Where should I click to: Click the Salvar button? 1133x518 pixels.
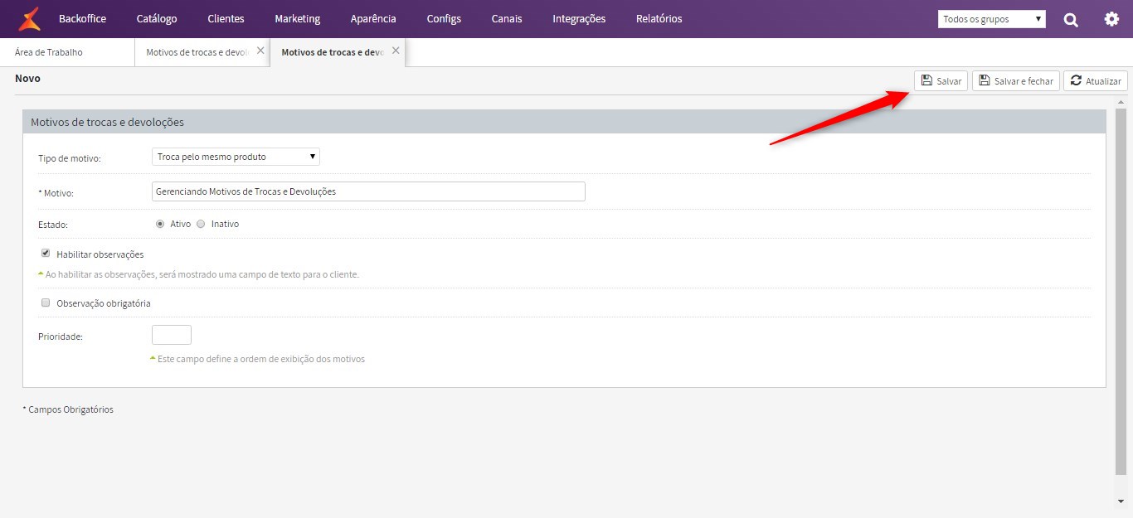[x=941, y=81]
